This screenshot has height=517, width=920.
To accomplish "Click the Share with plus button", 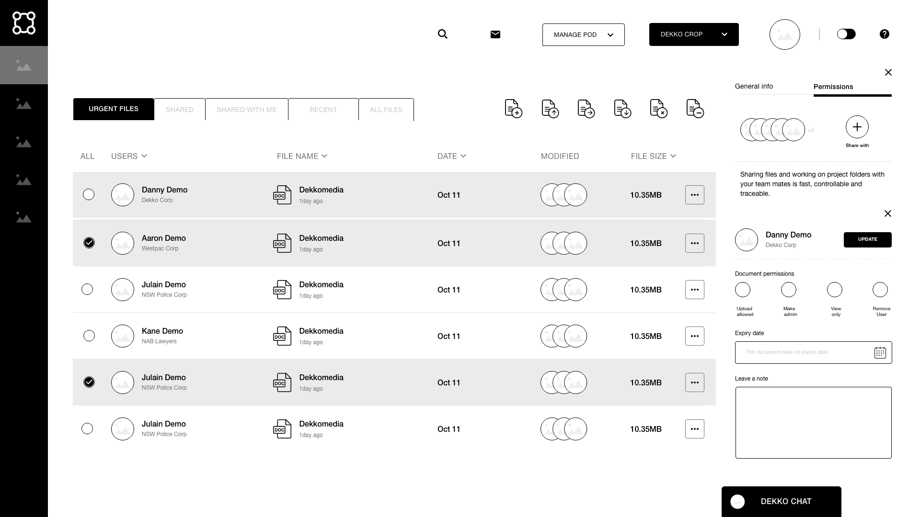I will (857, 127).
